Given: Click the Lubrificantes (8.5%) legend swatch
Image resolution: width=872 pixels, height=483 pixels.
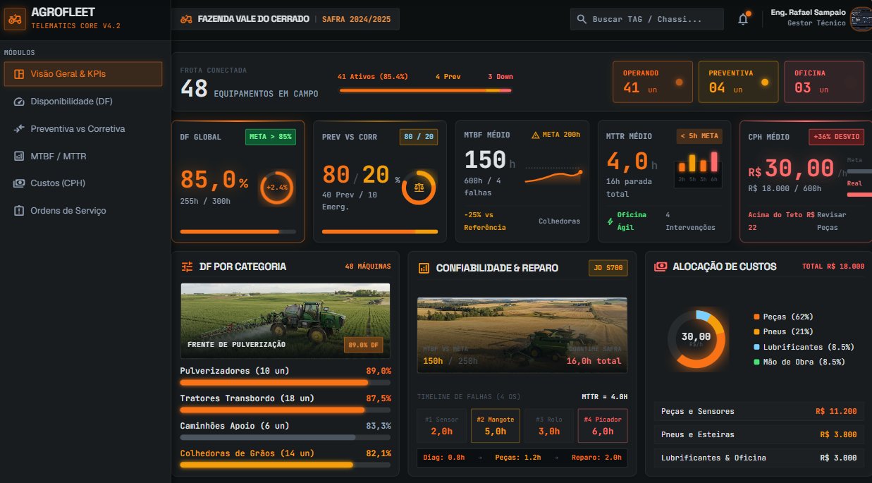Looking at the screenshot, I should 756,347.
